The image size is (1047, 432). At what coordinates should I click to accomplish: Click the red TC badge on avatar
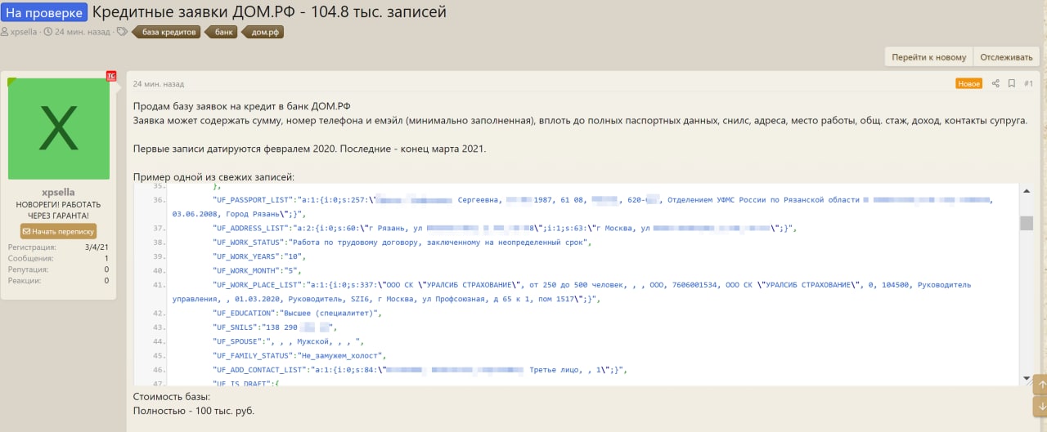[111, 76]
